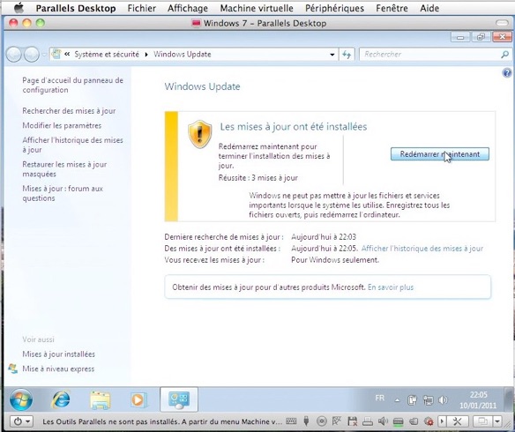The width and height of the screenshot is (515, 432).
Task: Click the Windows help question mark icon
Action: [507, 72]
